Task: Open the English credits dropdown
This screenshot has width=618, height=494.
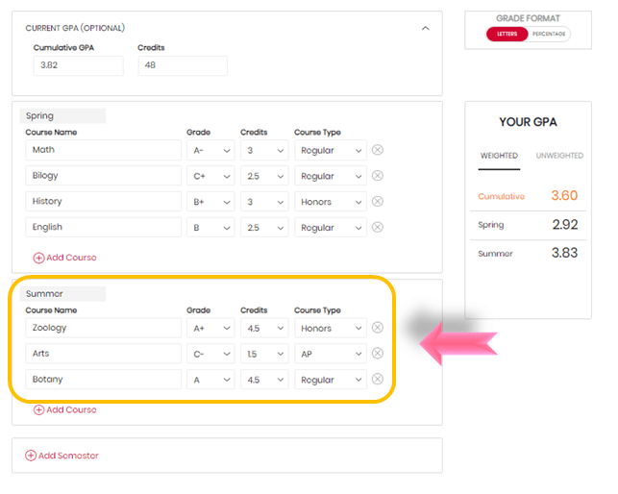Action: coord(264,228)
